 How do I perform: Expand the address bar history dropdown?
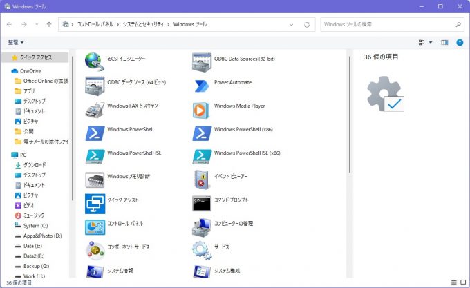[292, 25]
